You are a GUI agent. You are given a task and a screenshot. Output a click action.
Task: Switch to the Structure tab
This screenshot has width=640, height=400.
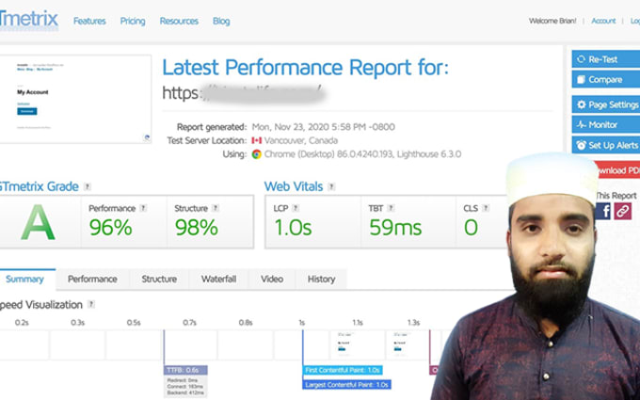pyautogui.click(x=159, y=280)
